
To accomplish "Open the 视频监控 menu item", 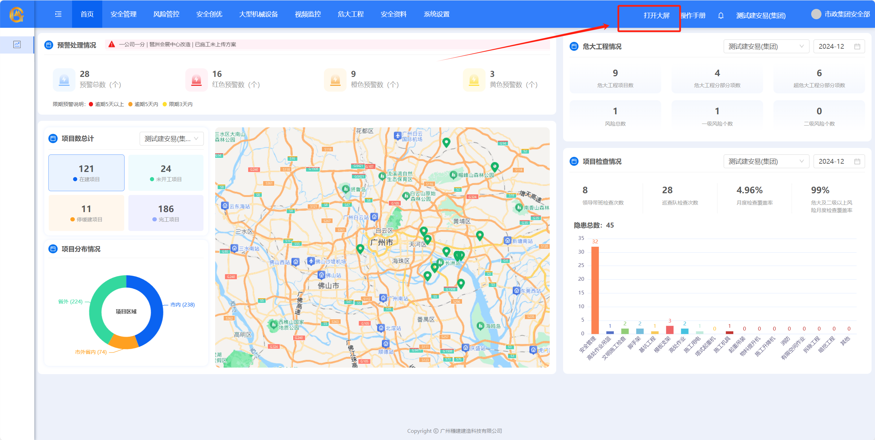I will point(308,14).
